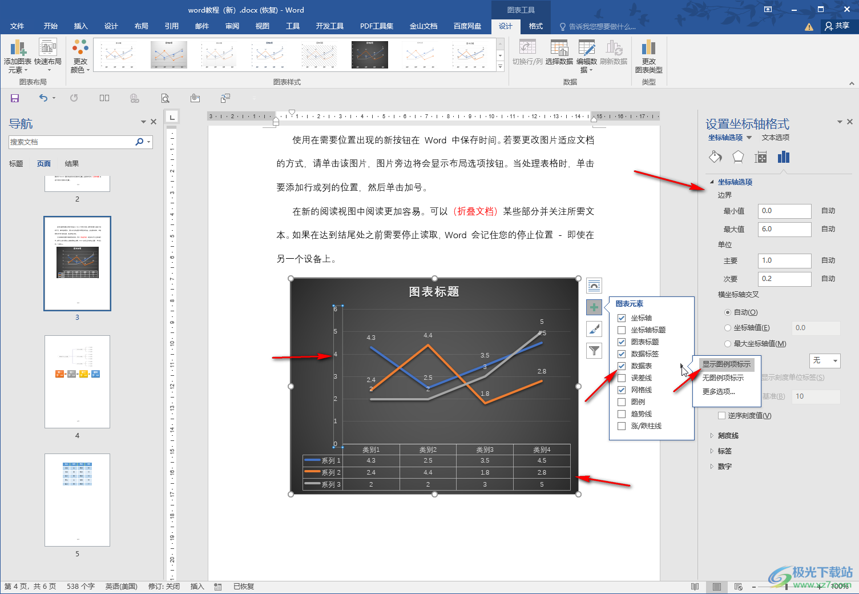Click the print preview magnifier icon

pos(165,98)
